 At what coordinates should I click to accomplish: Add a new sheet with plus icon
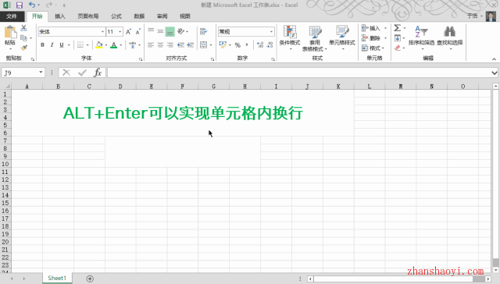pyautogui.click(x=90, y=279)
